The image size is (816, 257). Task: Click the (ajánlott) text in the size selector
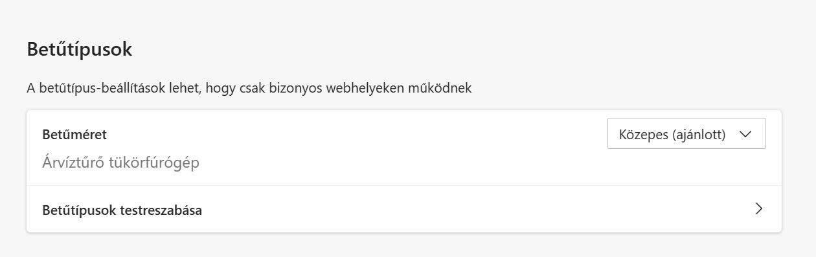pyautogui.click(x=698, y=134)
